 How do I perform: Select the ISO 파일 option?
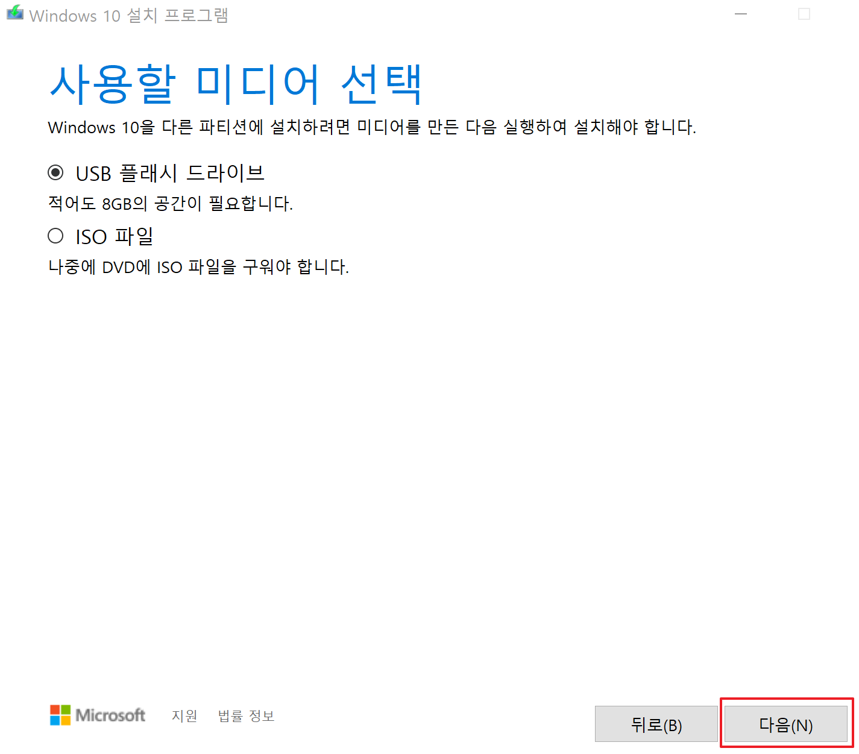click(55, 236)
